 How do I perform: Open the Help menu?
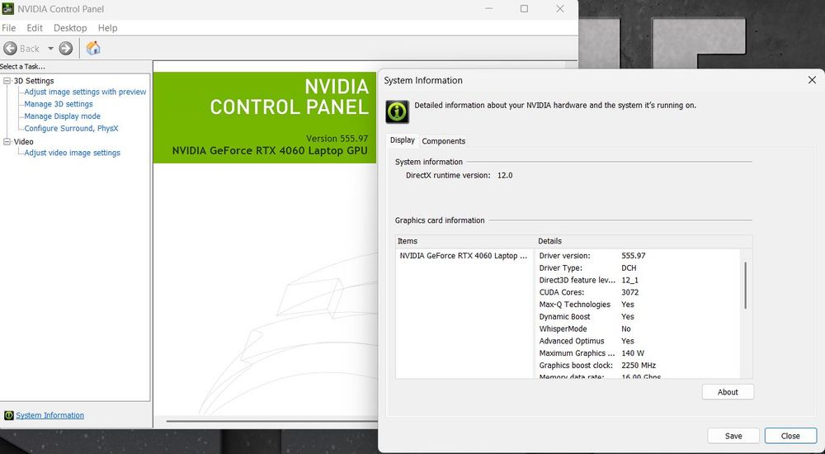[107, 28]
